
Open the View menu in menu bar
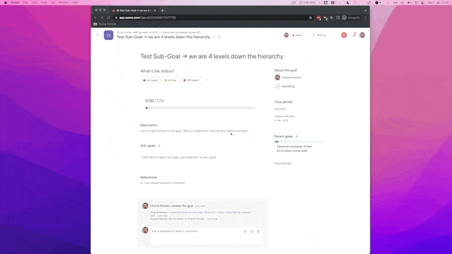point(44,3)
